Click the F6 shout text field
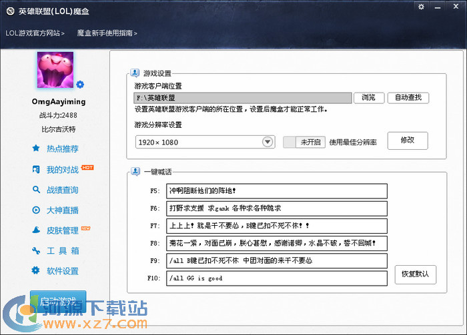Screen dimensions: 467x335 [277, 208]
